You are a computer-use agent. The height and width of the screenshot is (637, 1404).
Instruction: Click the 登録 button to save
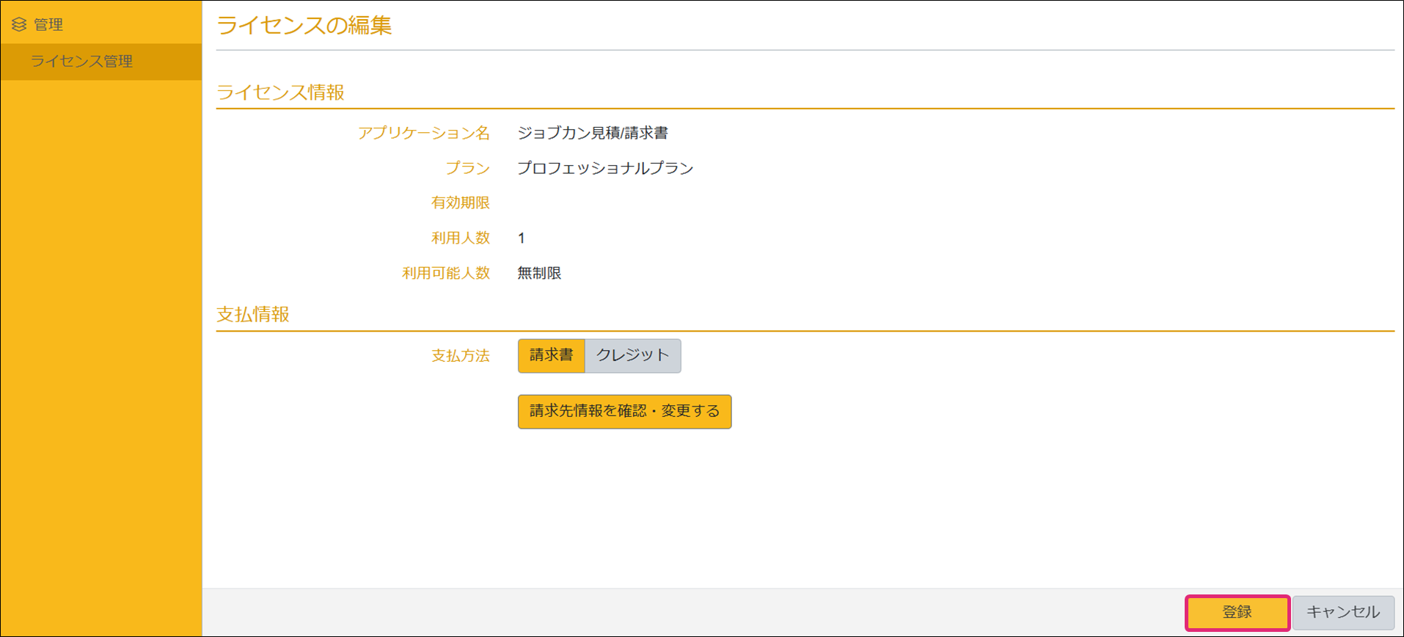click(x=1237, y=612)
